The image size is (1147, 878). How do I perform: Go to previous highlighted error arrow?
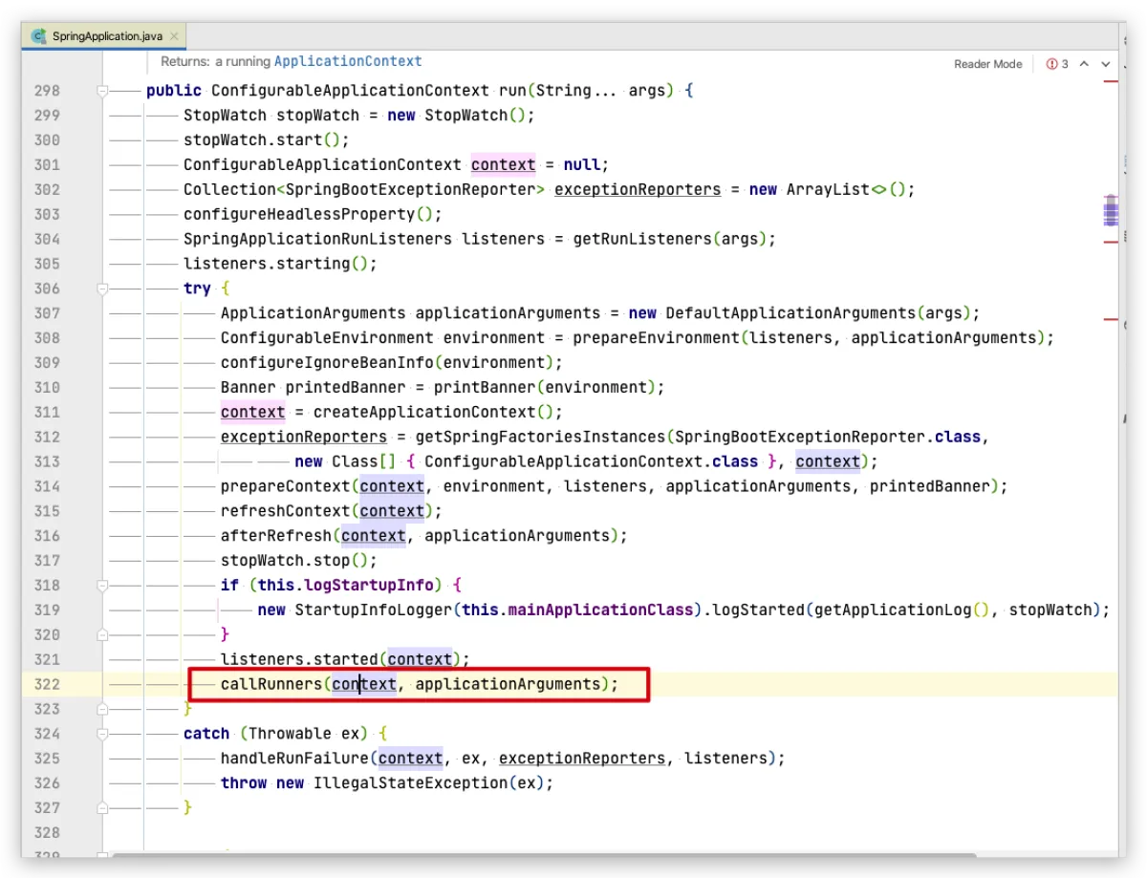(x=1084, y=64)
